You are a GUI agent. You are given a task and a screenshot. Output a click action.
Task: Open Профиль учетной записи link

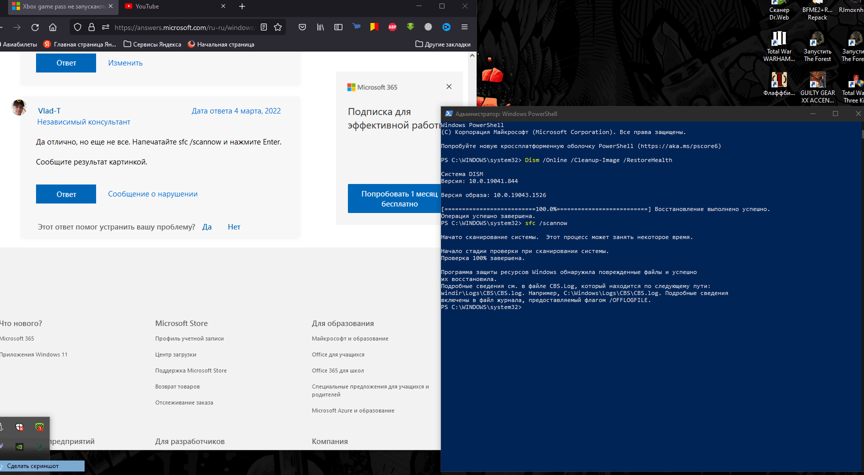point(189,338)
